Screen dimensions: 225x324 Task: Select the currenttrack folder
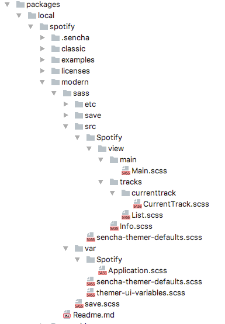pos(154,193)
